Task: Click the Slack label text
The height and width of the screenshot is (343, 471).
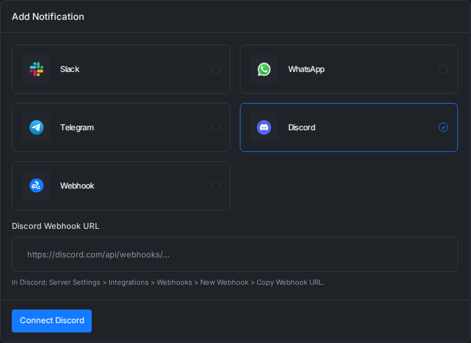Action: [x=69, y=69]
